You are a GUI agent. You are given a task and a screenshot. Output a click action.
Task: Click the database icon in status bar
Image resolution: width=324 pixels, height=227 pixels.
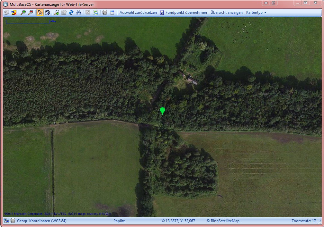(13, 221)
